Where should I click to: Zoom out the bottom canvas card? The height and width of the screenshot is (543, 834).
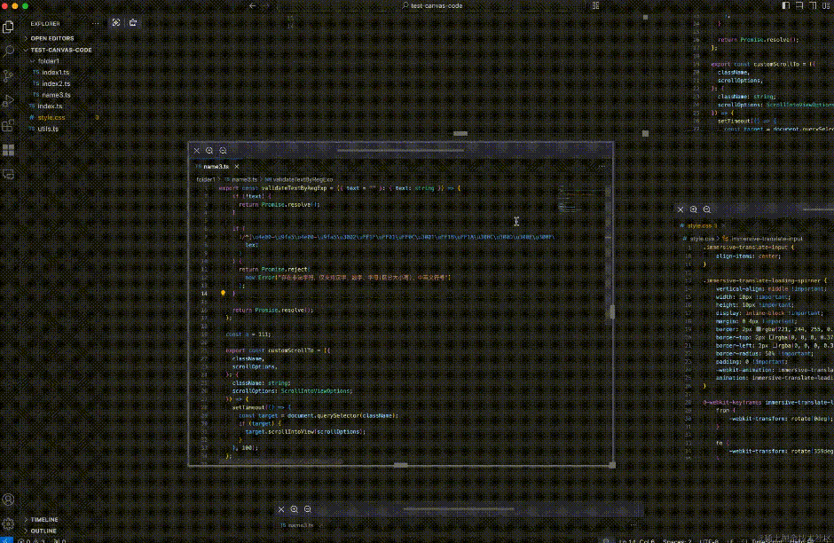tap(308, 509)
